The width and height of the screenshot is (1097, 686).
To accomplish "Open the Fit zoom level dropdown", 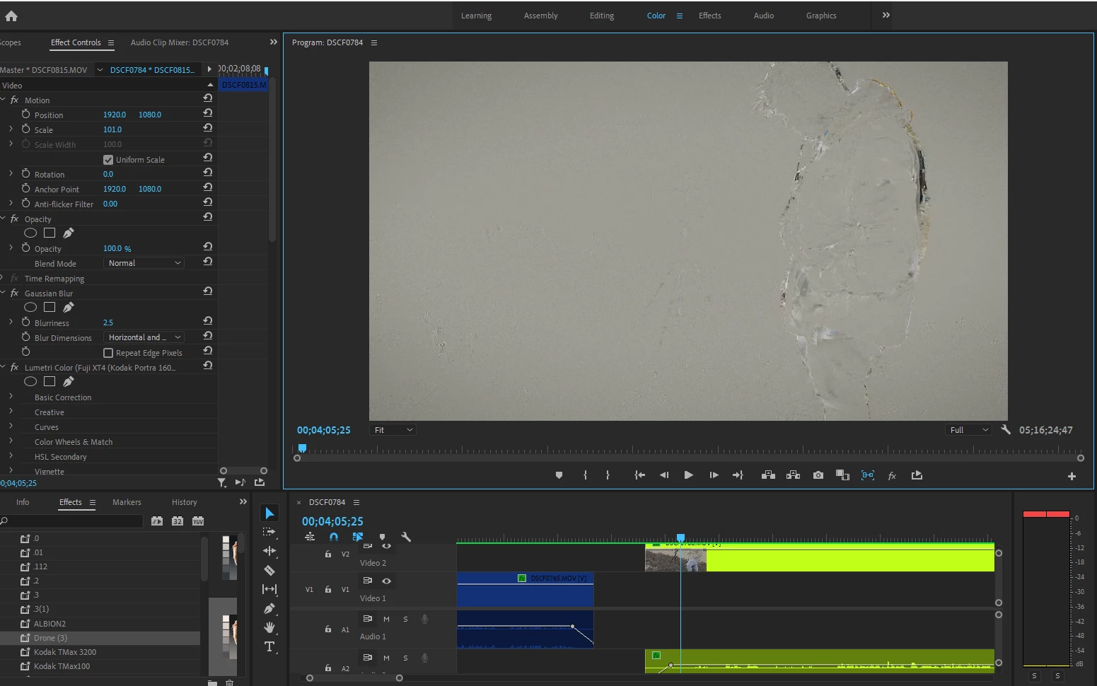I will pyautogui.click(x=393, y=430).
